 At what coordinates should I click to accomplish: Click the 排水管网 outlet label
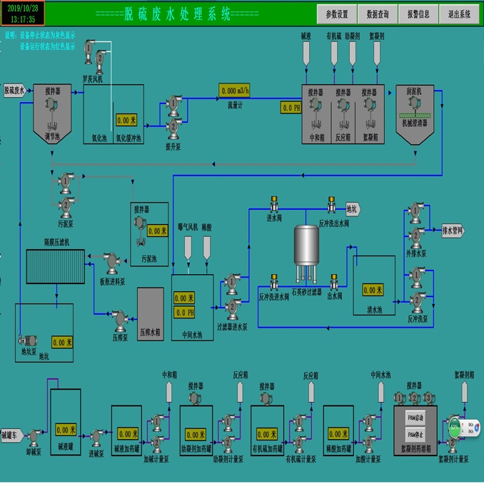[x=453, y=231]
